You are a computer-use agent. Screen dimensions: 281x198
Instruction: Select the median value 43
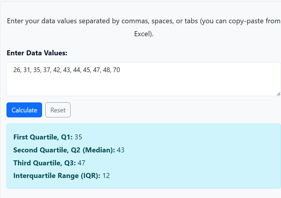click(x=121, y=150)
